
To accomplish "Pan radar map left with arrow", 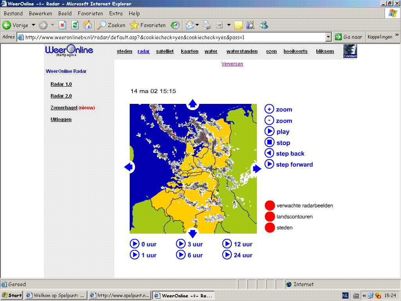I will coord(128,167).
